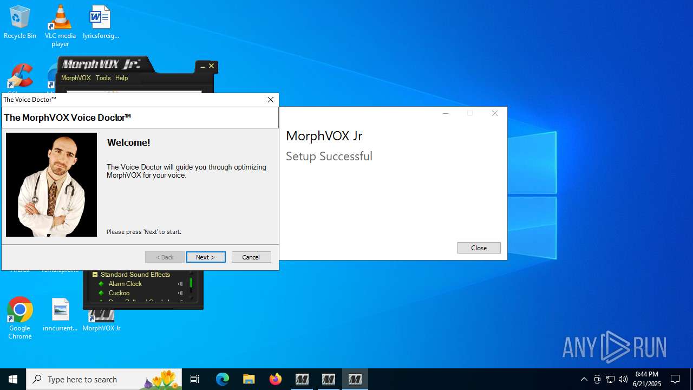Switch to first MorphVOX taskbar item
This screenshot has width=693, height=390.
(302, 379)
